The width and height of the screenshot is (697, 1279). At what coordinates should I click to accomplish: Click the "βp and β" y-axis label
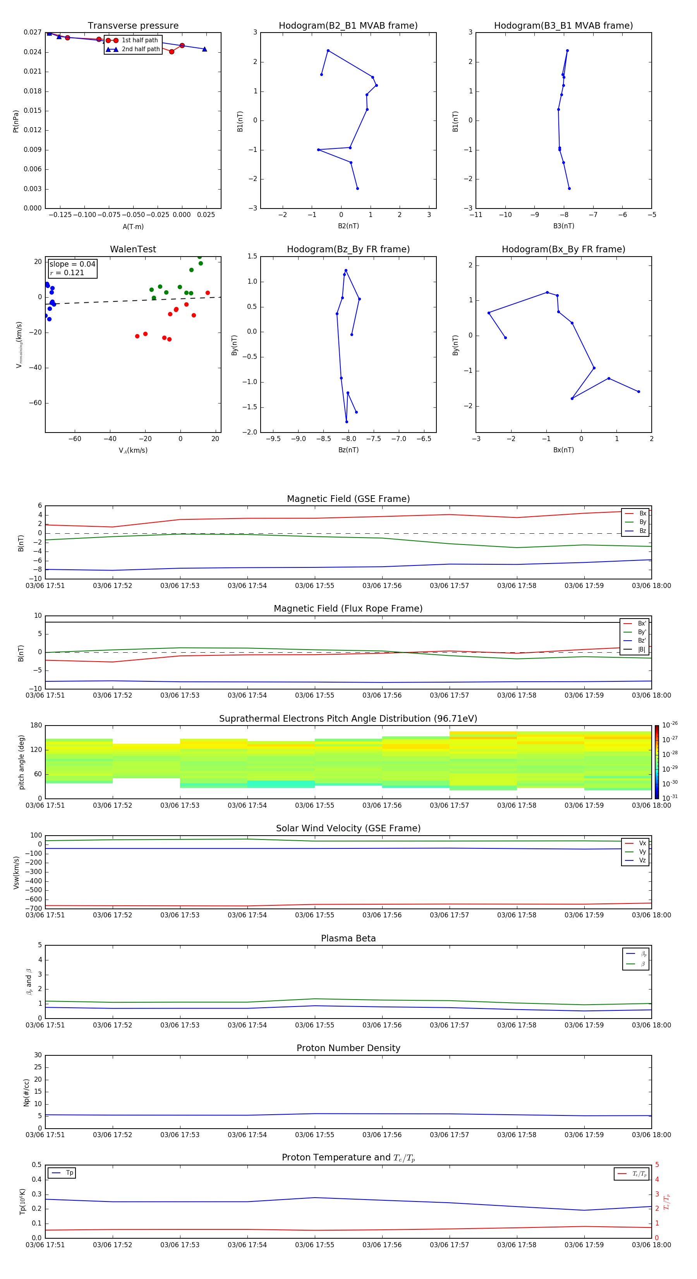coord(29,982)
